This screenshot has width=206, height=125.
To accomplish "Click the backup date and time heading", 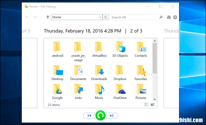I will pos(83,31).
